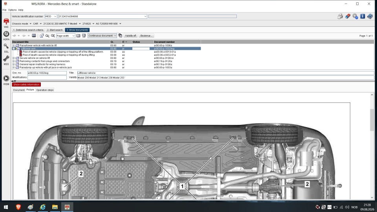Click the zoom out magnifier icon

(x=48, y=36)
